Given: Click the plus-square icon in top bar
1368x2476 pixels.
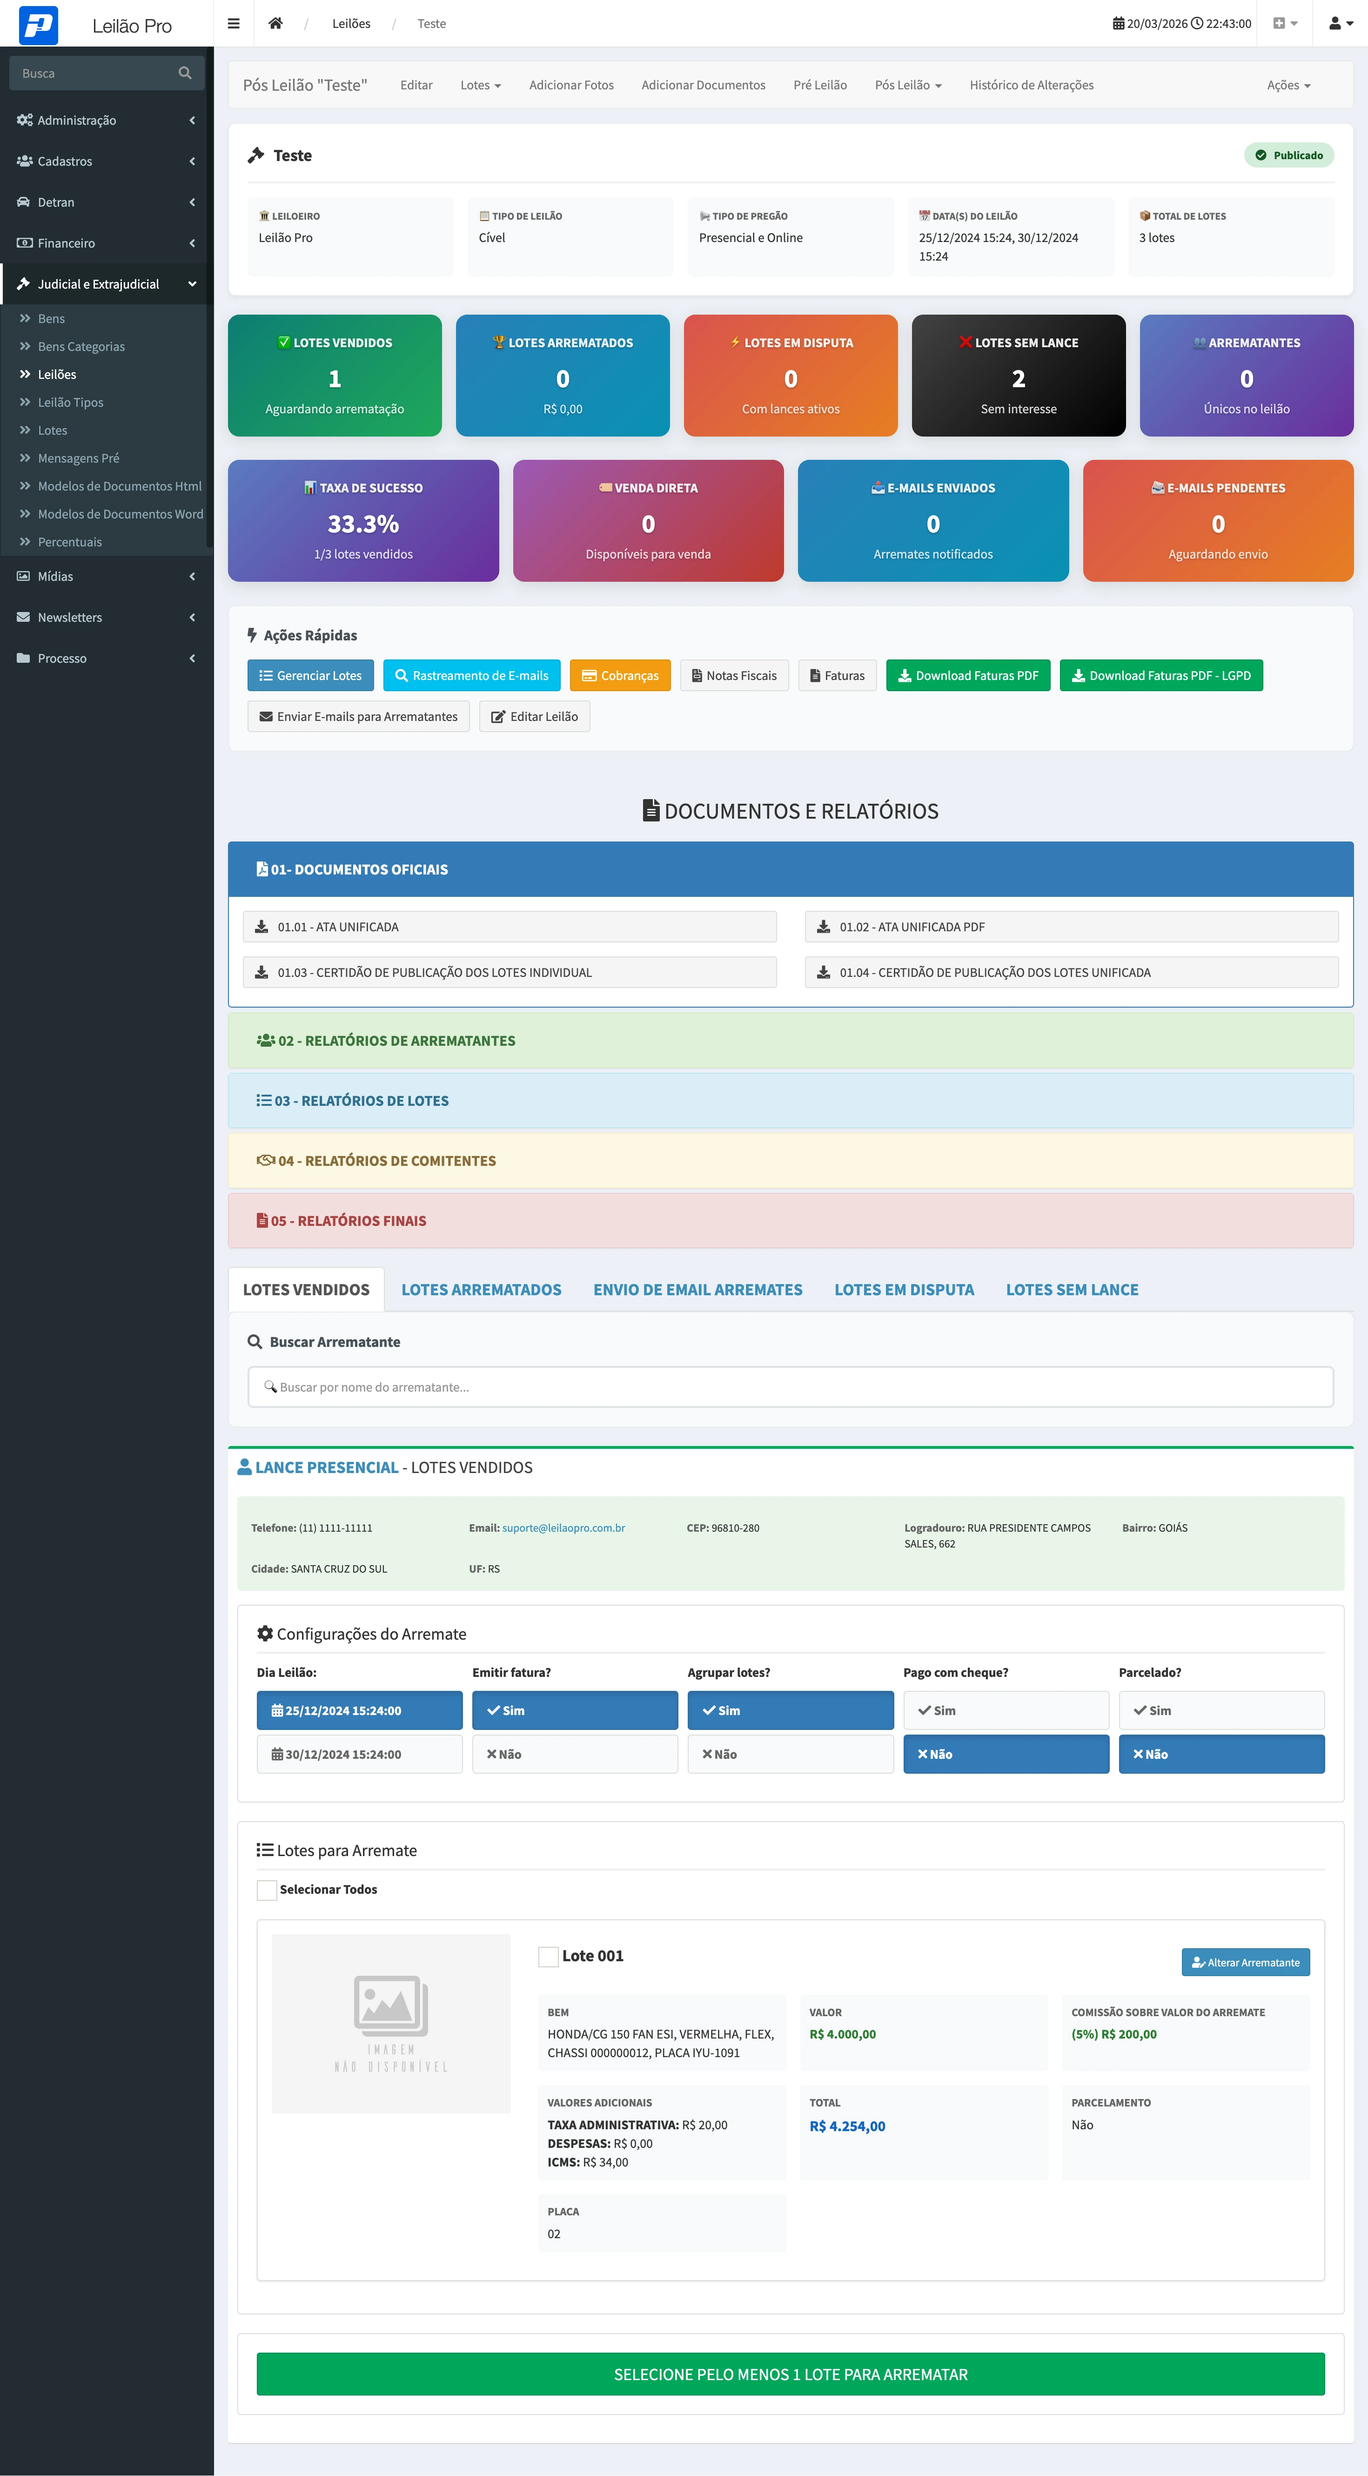Looking at the screenshot, I should 1283,23.
